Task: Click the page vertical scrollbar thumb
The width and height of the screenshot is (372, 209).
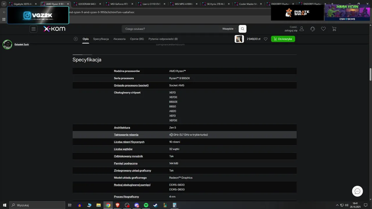Action: (x=370, y=75)
